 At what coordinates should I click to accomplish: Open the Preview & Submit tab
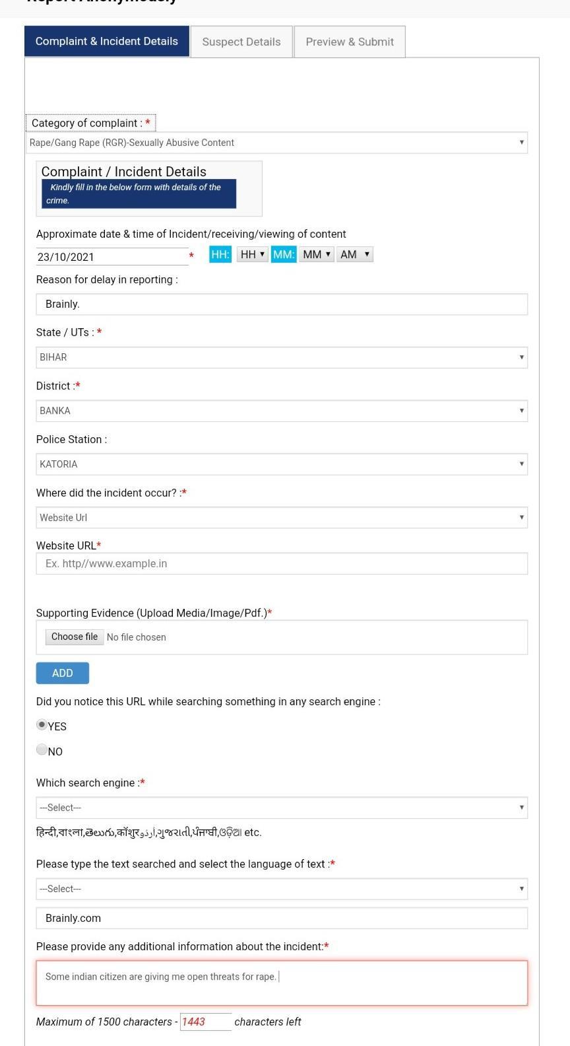pyautogui.click(x=349, y=42)
